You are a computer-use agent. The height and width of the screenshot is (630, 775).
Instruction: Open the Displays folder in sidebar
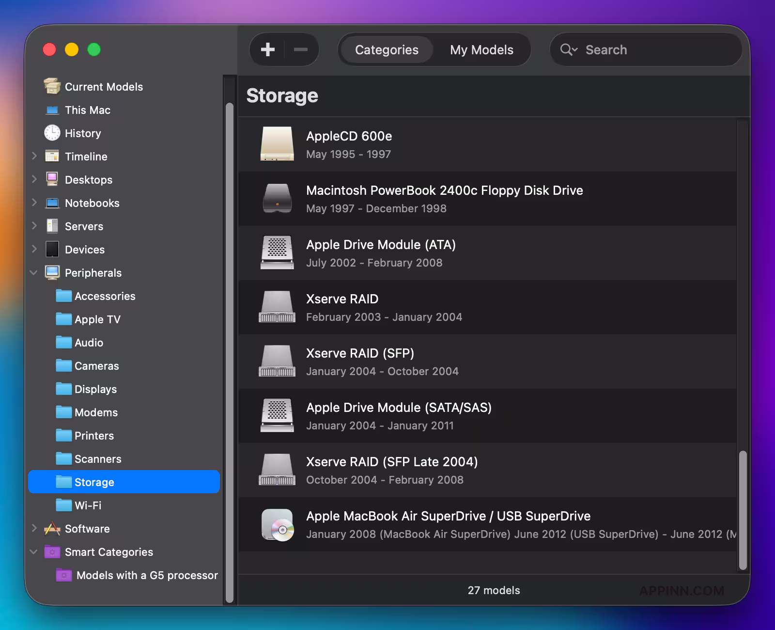(x=95, y=389)
